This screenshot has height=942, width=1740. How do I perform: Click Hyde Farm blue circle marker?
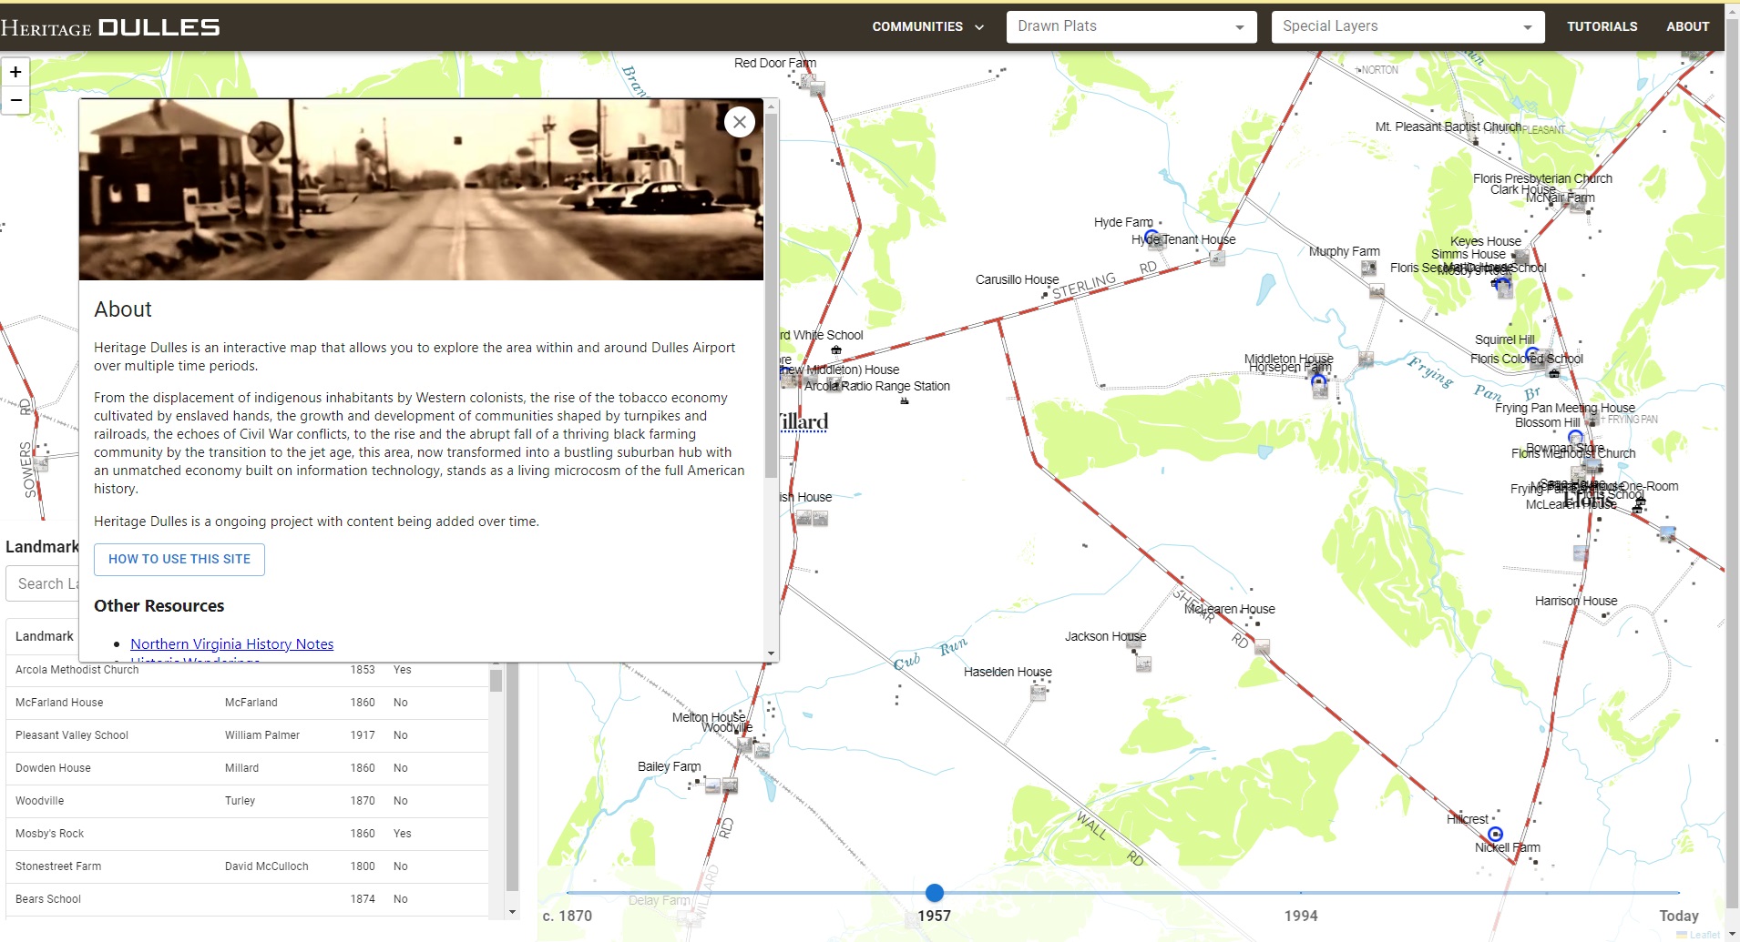(x=1151, y=238)
